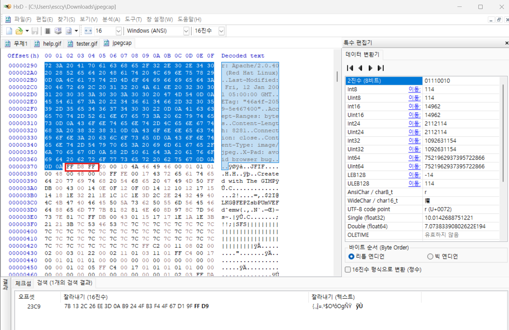Expand the Open file dropdown arrow
The width and height of the screenshot is (509, 330).
click(x=27, y=31)
